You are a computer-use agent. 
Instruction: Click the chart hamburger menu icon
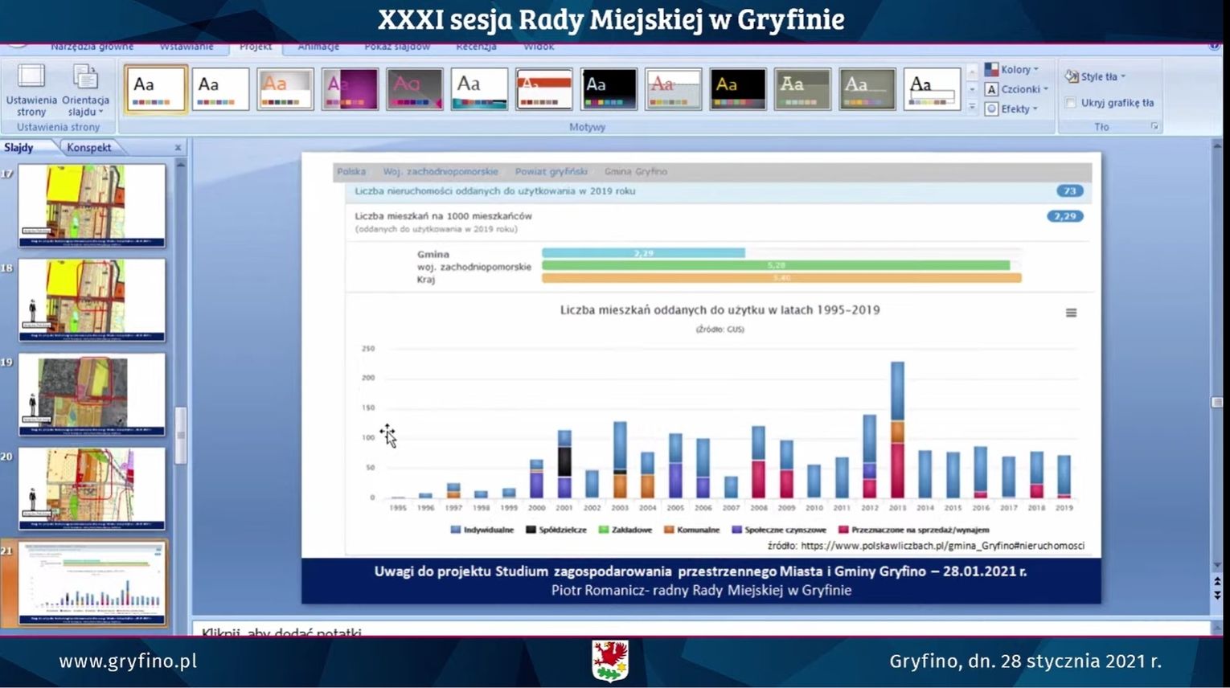(1071, 313)
